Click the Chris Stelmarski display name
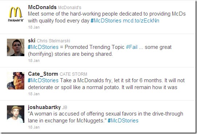 pos(53,41)
